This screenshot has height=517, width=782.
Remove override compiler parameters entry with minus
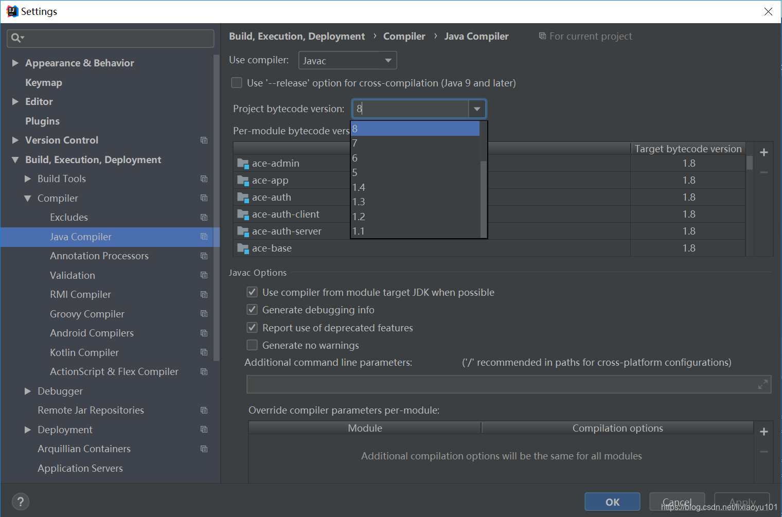(764, 452)
